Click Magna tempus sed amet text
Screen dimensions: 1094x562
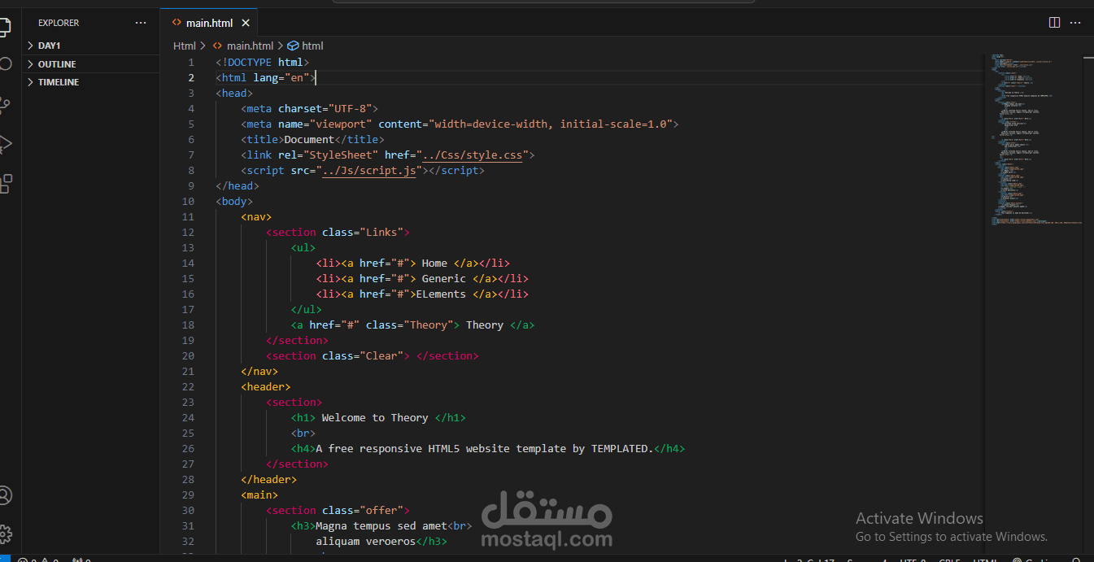pos(381,525)
